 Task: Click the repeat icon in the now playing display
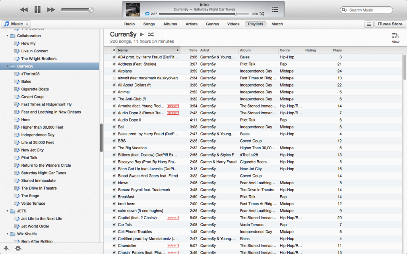(147, 14)
